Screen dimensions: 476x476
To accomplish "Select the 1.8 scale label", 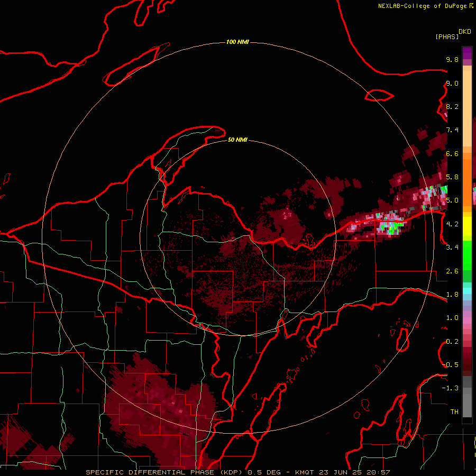I will coord(452,295).
